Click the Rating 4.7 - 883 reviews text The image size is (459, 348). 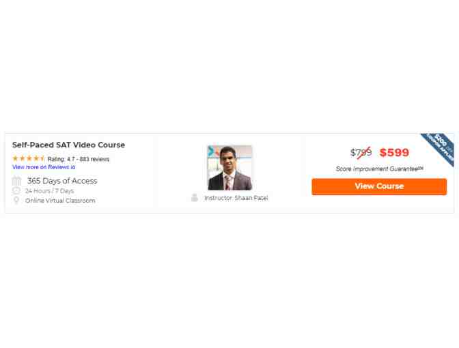pyautogui.click(x=79, y=159)
